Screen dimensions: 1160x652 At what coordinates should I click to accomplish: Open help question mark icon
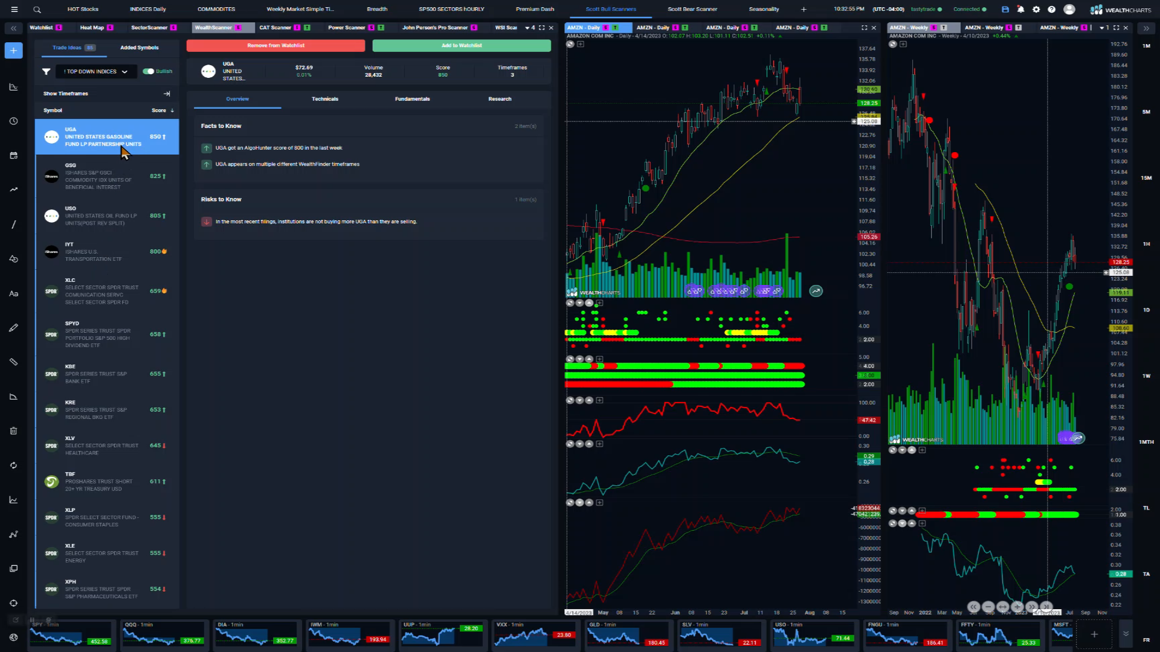point(1052,9)
